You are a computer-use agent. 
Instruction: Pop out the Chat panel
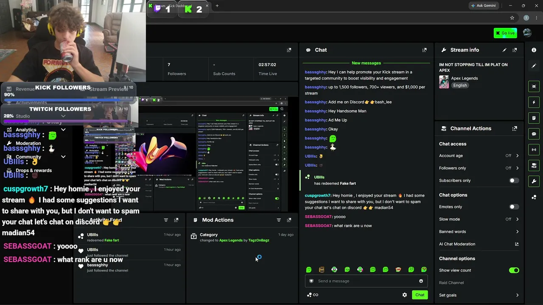pyautogui.click(x=424, y=50)
